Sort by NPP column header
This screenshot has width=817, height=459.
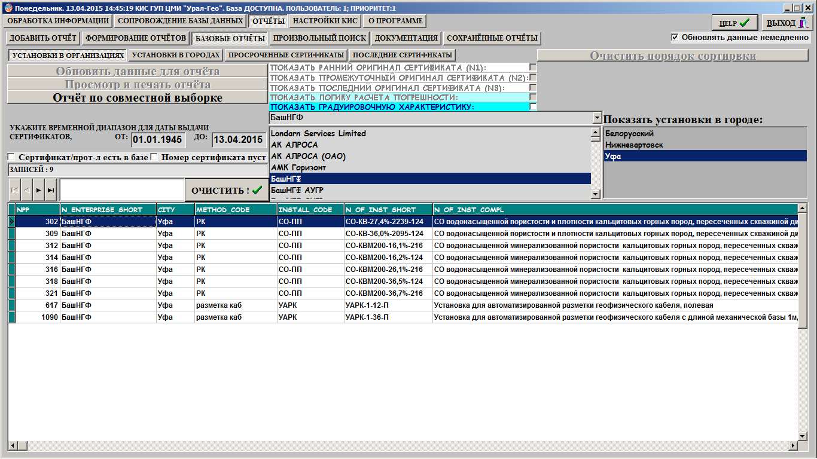tap(38, 210)
